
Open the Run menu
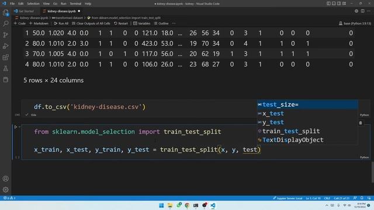click(x=64, y=3)
